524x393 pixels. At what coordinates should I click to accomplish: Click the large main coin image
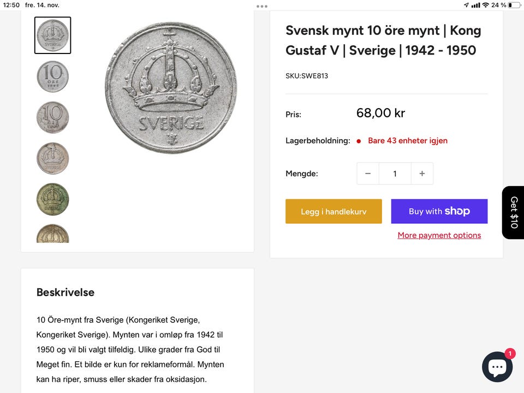pyautogui.click(x=171, y=87)
